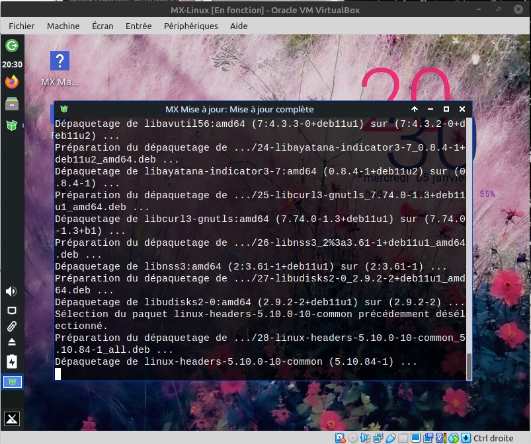Open the clipboard paperclip tray icon
This screenshot has height=444, width=531.
coord(11,326)
